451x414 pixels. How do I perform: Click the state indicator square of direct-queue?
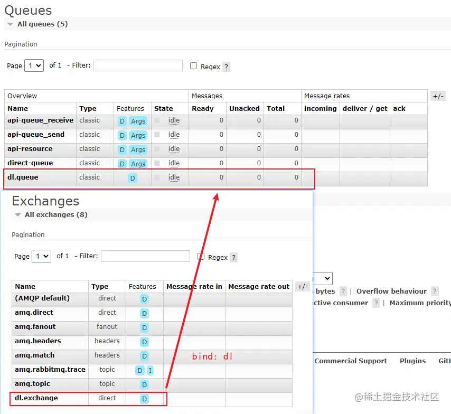157,163
